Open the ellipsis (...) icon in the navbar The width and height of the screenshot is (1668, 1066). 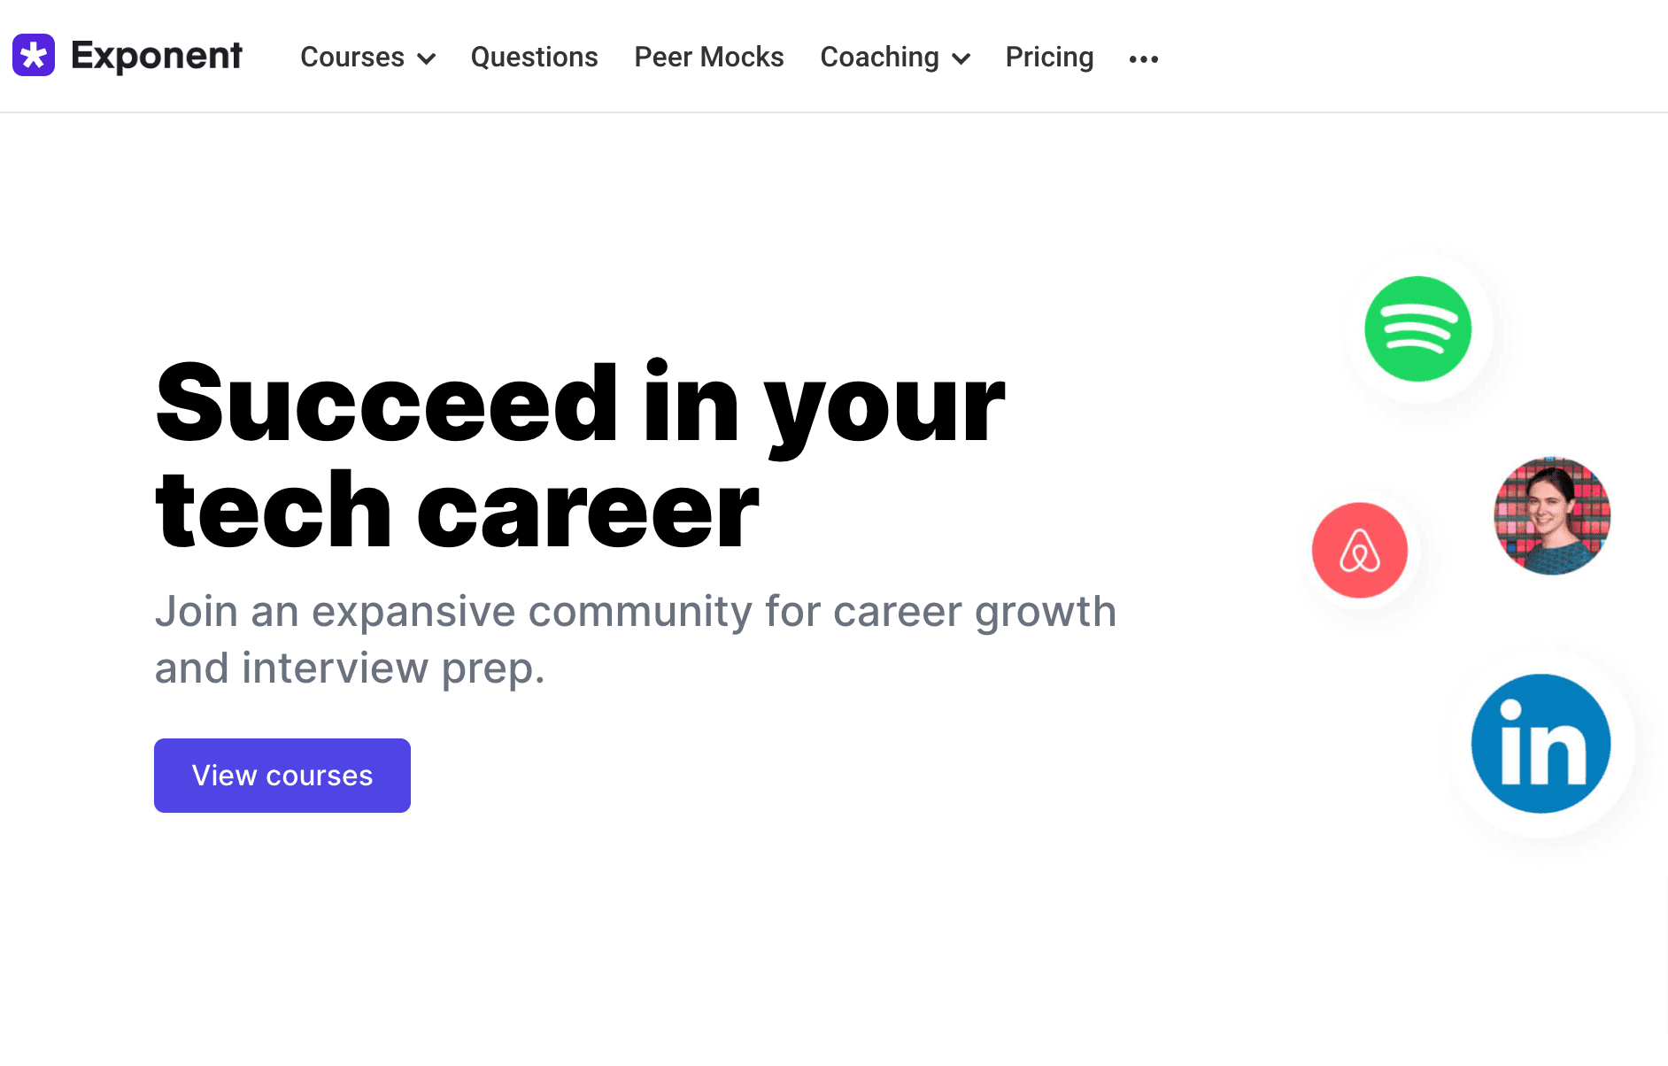tap(1144, 57)
